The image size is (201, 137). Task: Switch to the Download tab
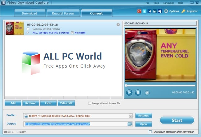click(x=29, y=13)
